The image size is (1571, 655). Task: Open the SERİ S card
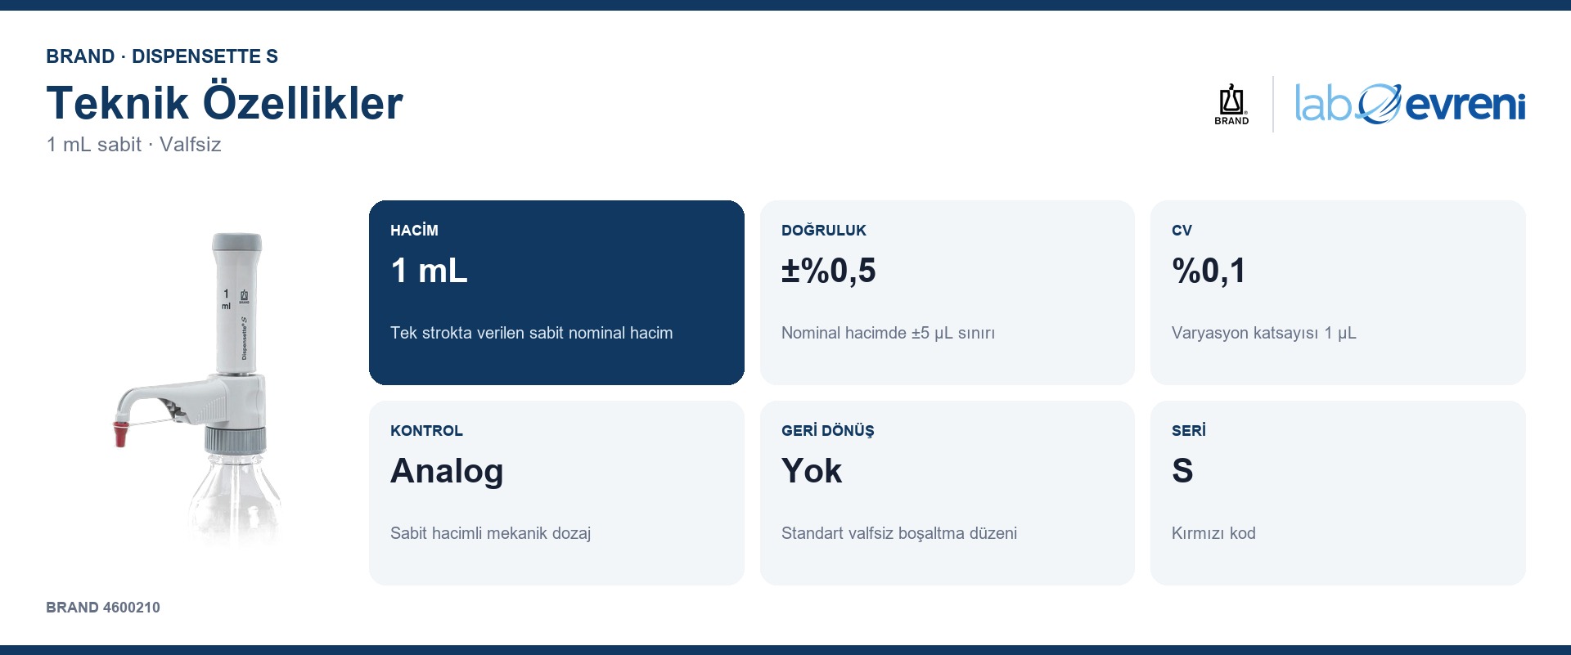coord(1338,493)
